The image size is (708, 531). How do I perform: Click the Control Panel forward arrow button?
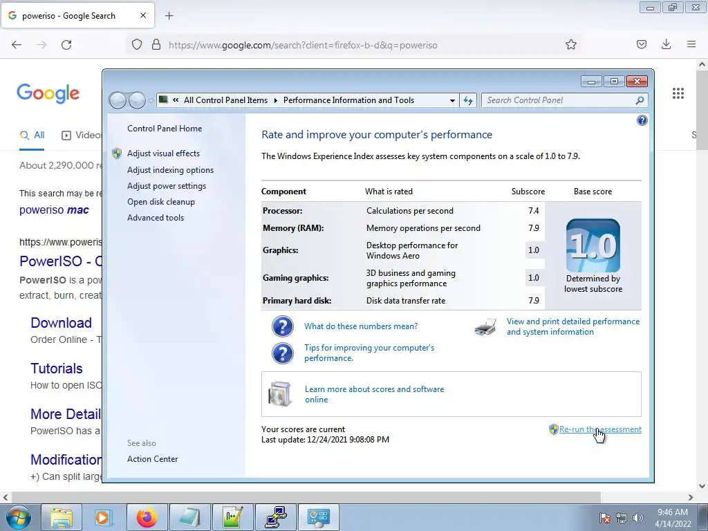tap(138, 100)
